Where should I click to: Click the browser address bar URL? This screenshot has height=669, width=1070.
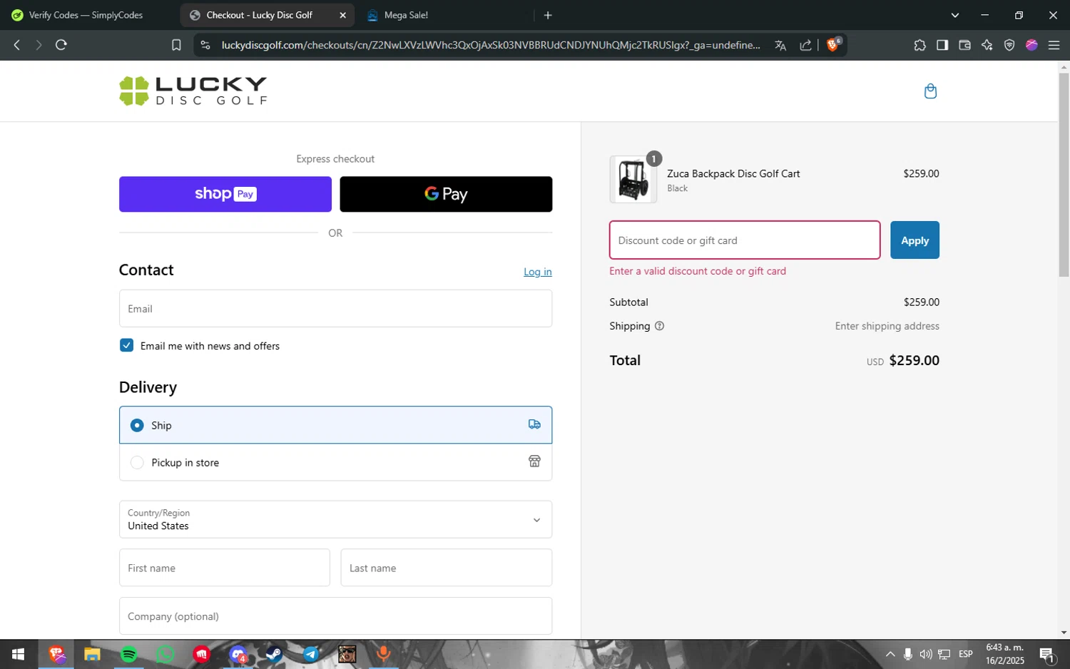click(x=491, y=45)
